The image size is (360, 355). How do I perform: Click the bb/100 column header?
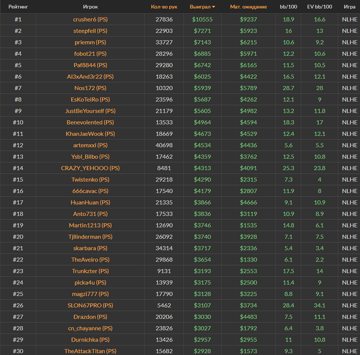pos(288,7)
